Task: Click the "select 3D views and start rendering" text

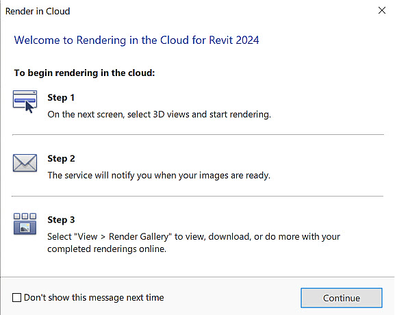Action: [x=199, y=114]
